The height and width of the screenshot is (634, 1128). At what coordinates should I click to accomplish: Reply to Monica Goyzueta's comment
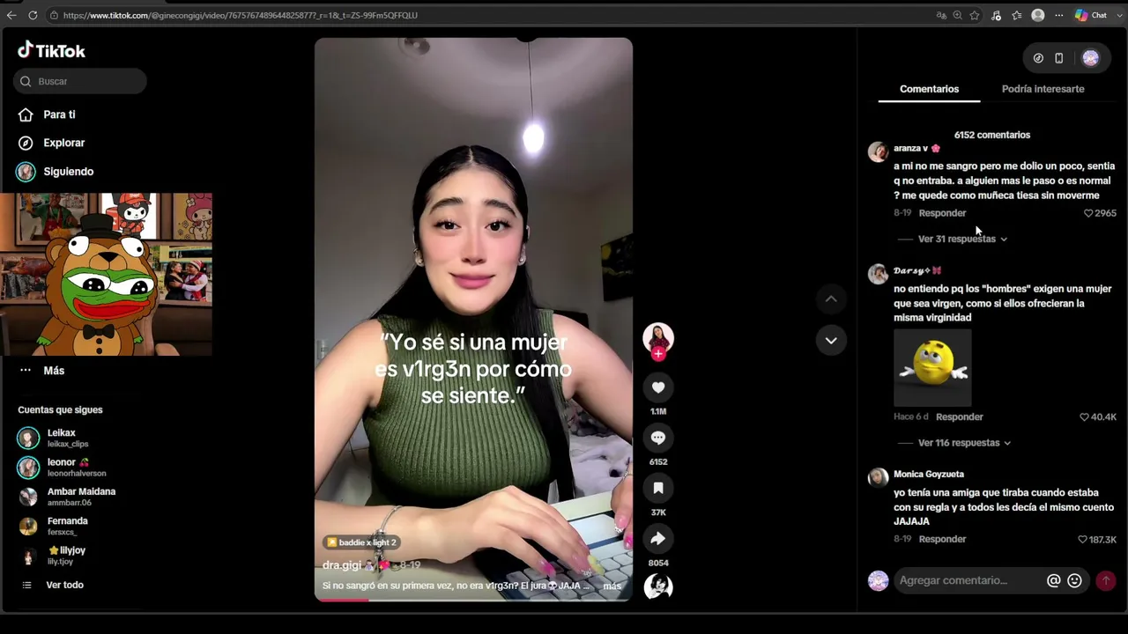click(x=942, y=539)
